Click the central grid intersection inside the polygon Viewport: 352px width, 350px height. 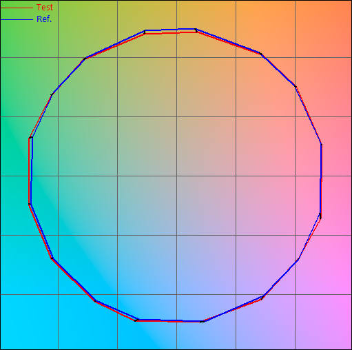coord(176,176)
